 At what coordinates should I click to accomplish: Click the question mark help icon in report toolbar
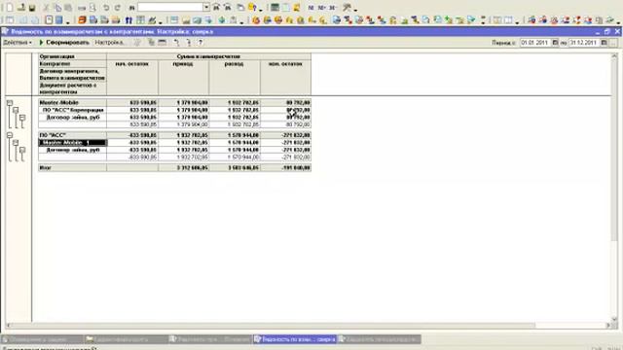(x=201, y=42)
